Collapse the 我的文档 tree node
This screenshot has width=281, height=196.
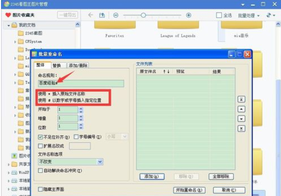pyautogui.click(x=8, y=25)
